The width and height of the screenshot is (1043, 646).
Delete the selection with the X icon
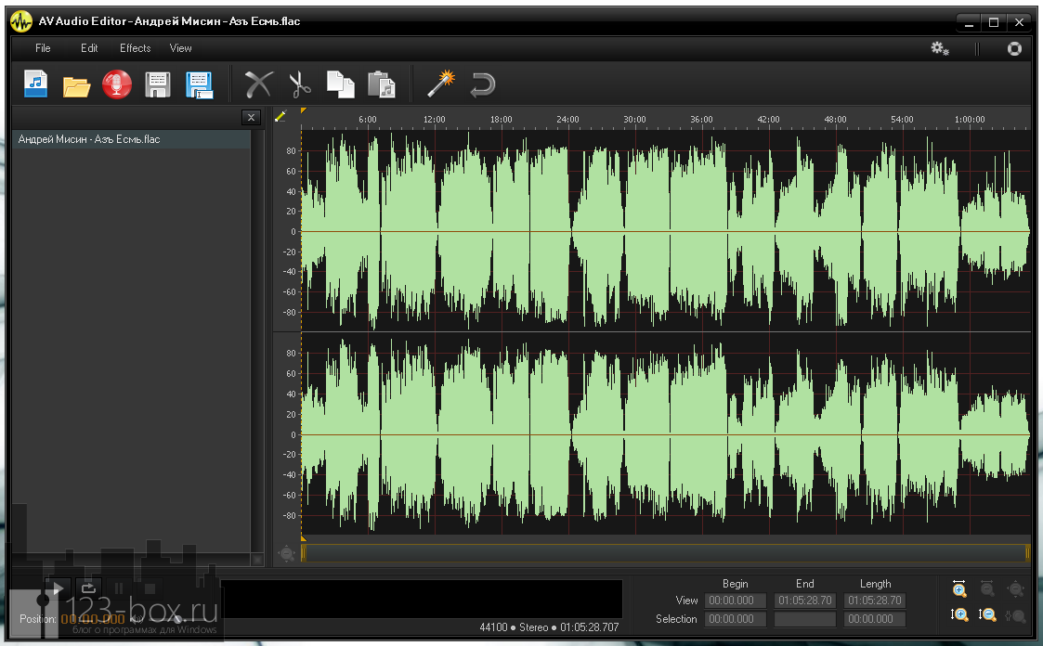(258, 85)
